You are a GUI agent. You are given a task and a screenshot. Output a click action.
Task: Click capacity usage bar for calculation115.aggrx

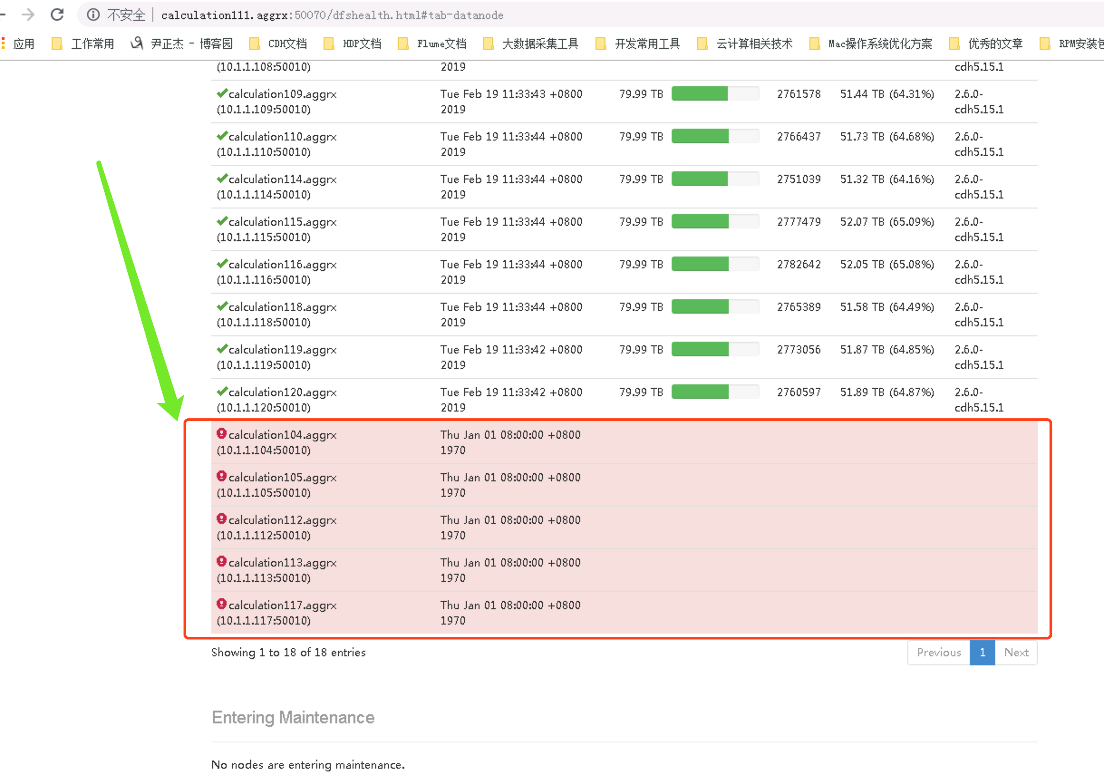715,221
